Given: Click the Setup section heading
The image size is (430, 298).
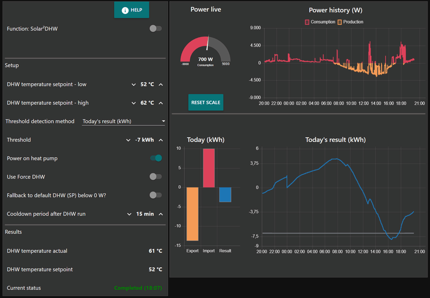Looking at the screenshot, I should [12, 65].
